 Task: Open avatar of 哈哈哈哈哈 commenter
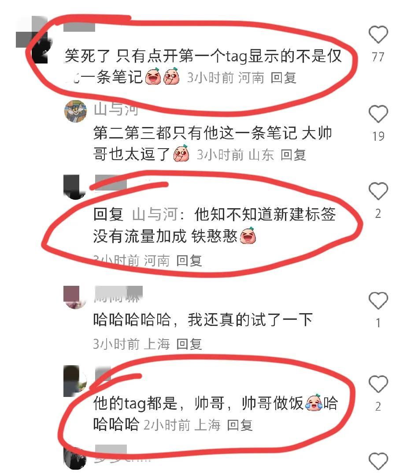click(75, 297)
